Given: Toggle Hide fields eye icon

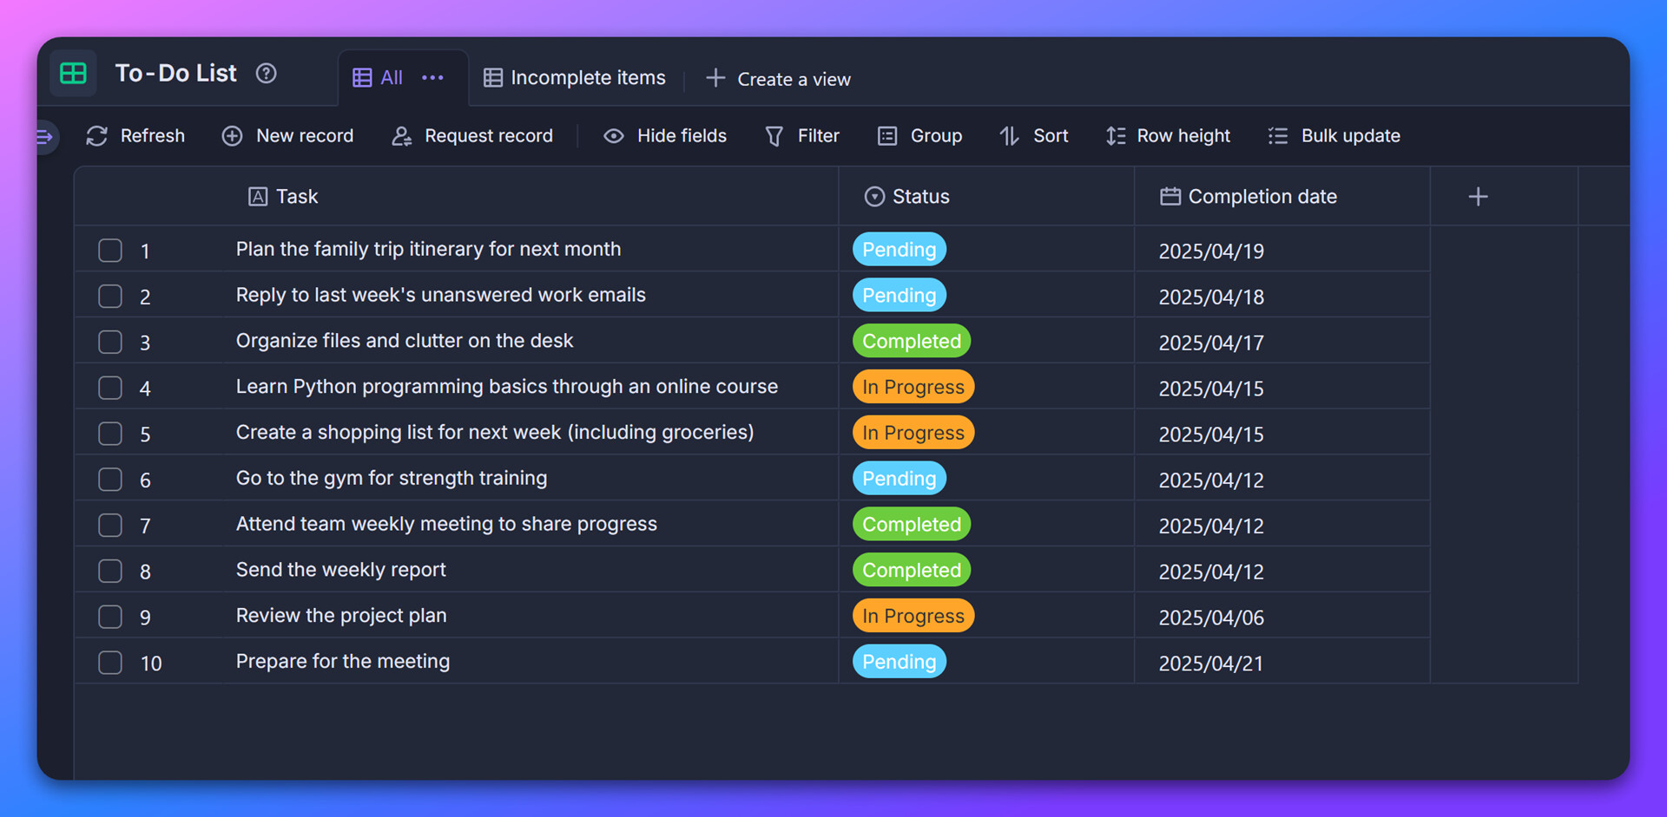Looking at the screenshot, I should (614, 136).
